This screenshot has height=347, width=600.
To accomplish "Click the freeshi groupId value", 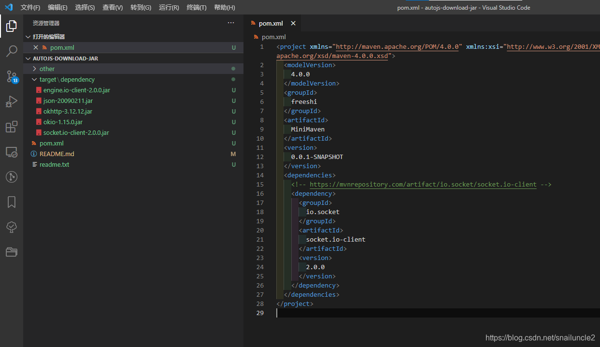I will point(304,101).
